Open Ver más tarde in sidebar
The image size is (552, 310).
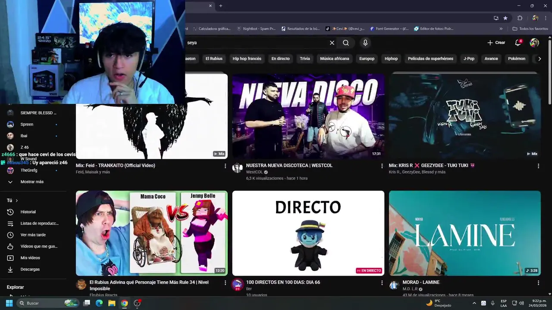(x=33, y=235)
